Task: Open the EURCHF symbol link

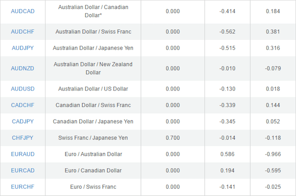Action: pos(23,187)
